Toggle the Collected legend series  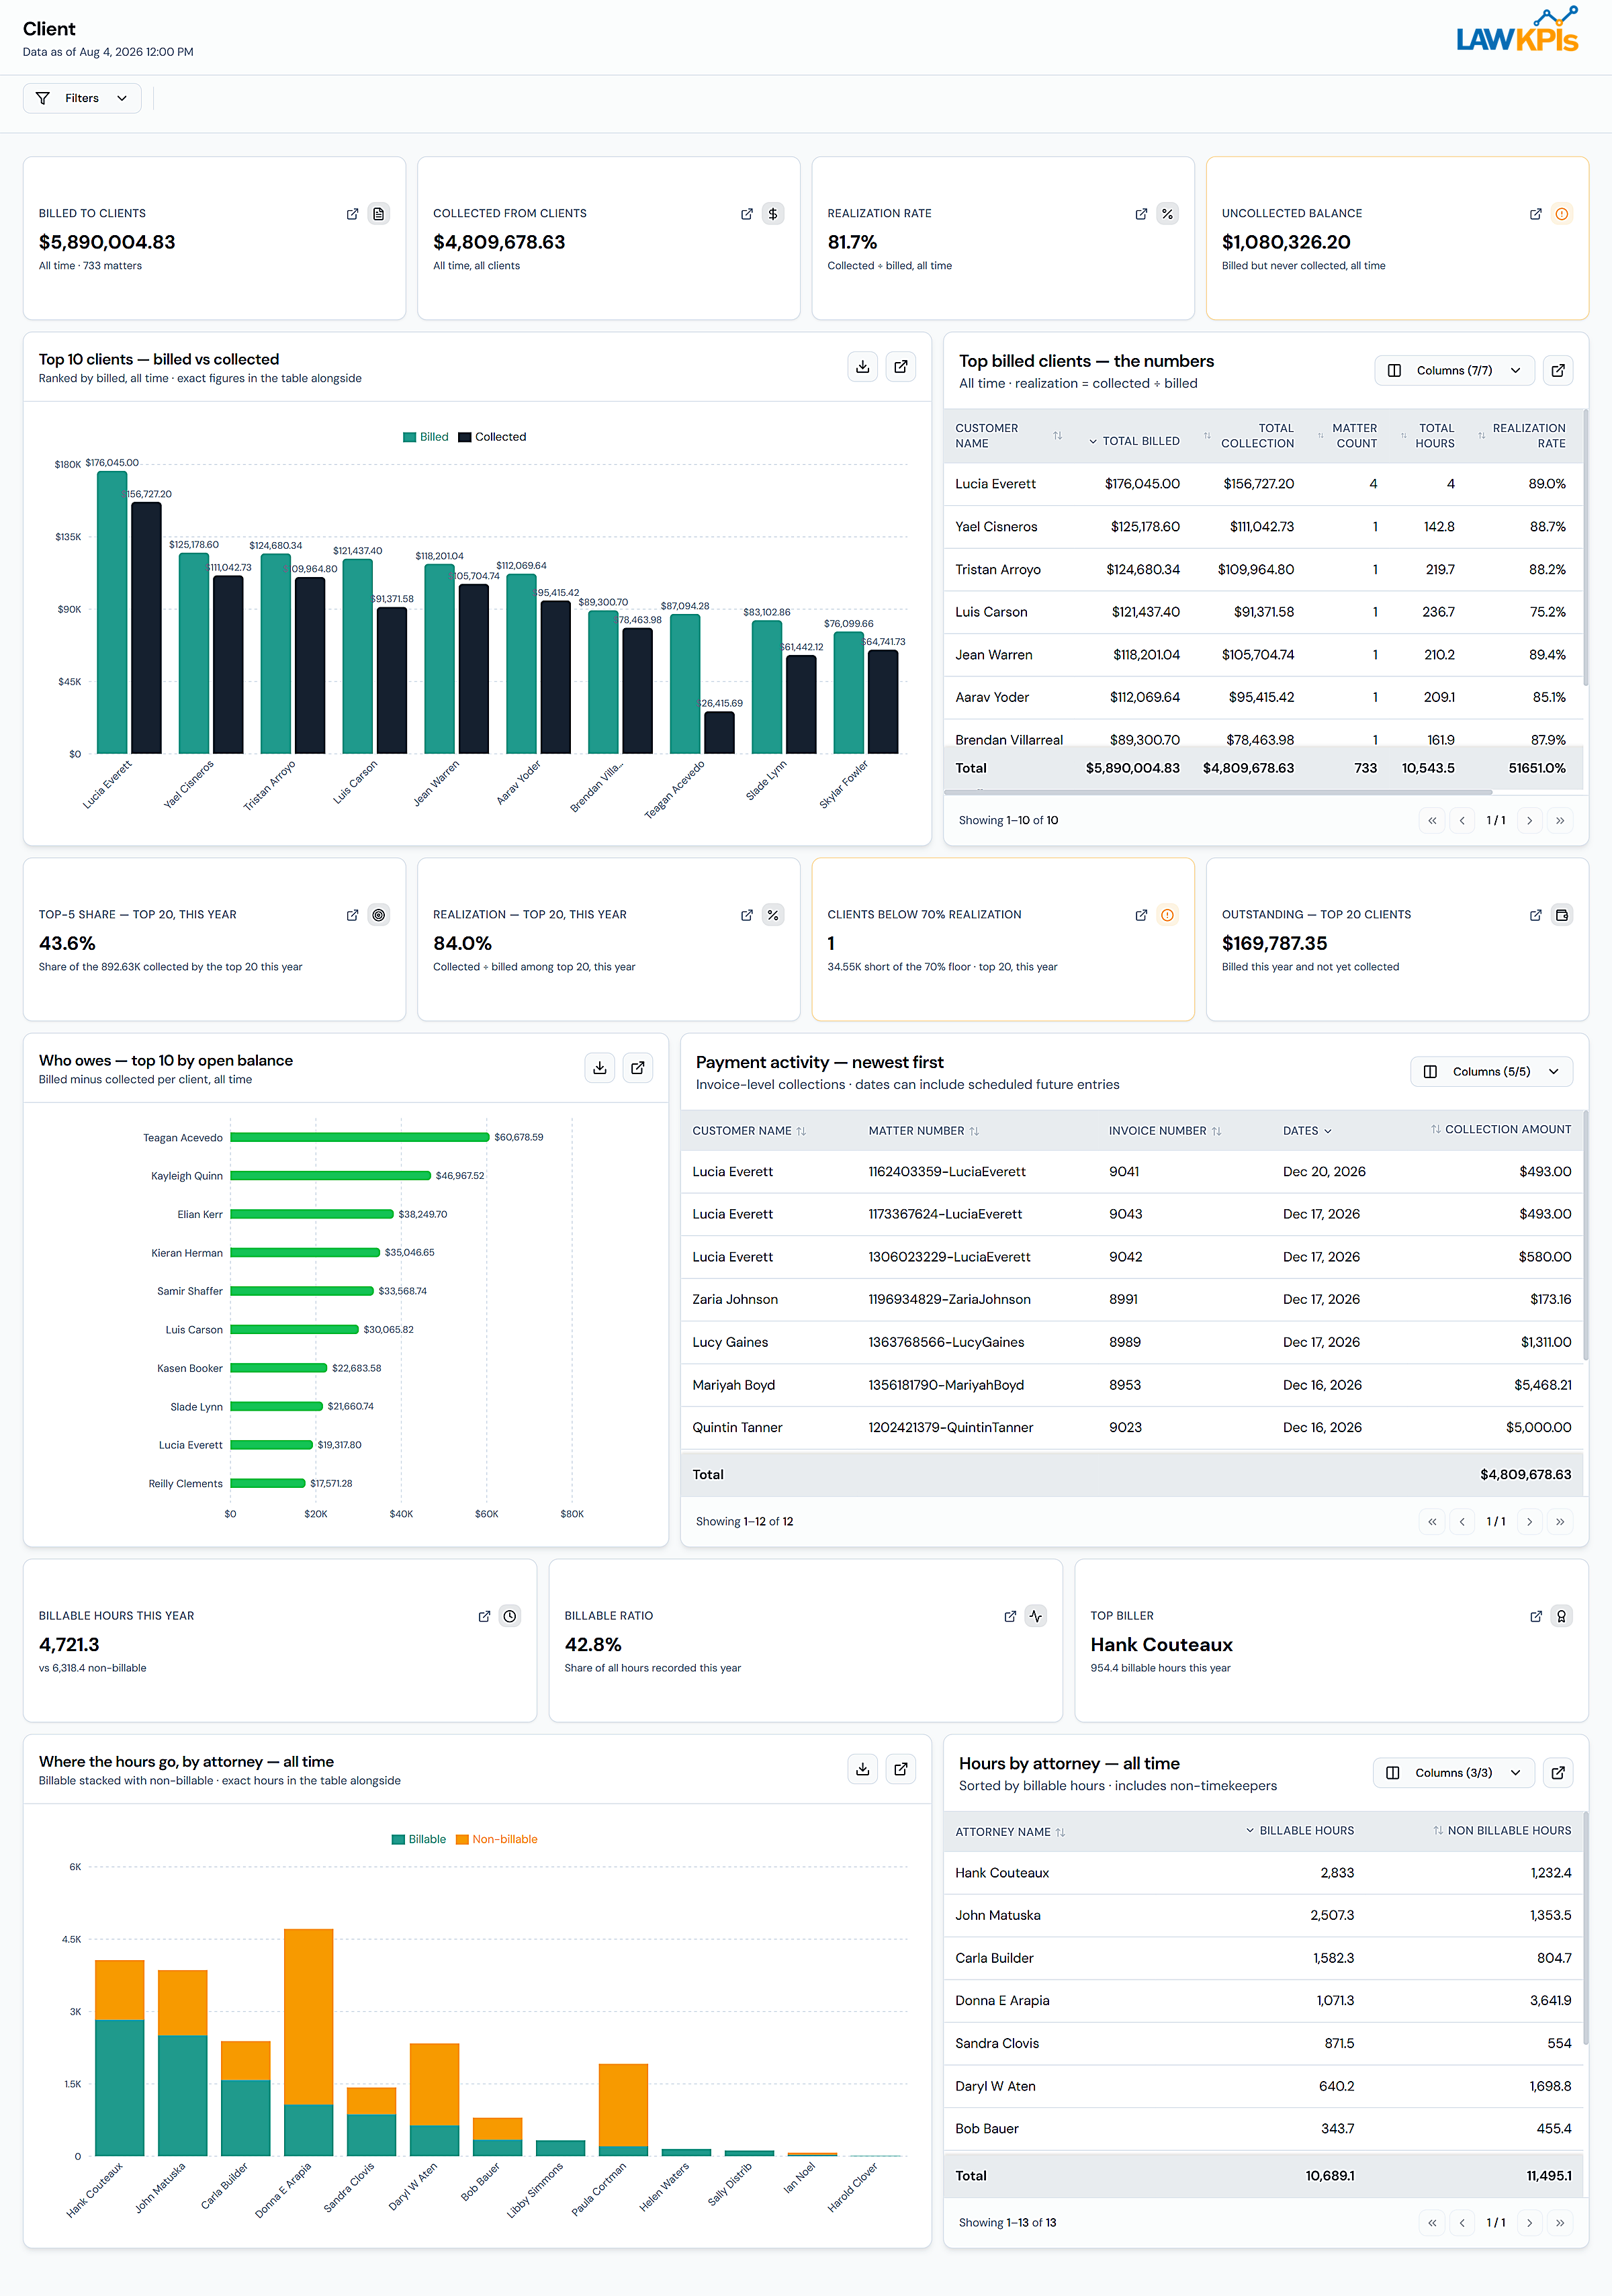pos(492,437)
